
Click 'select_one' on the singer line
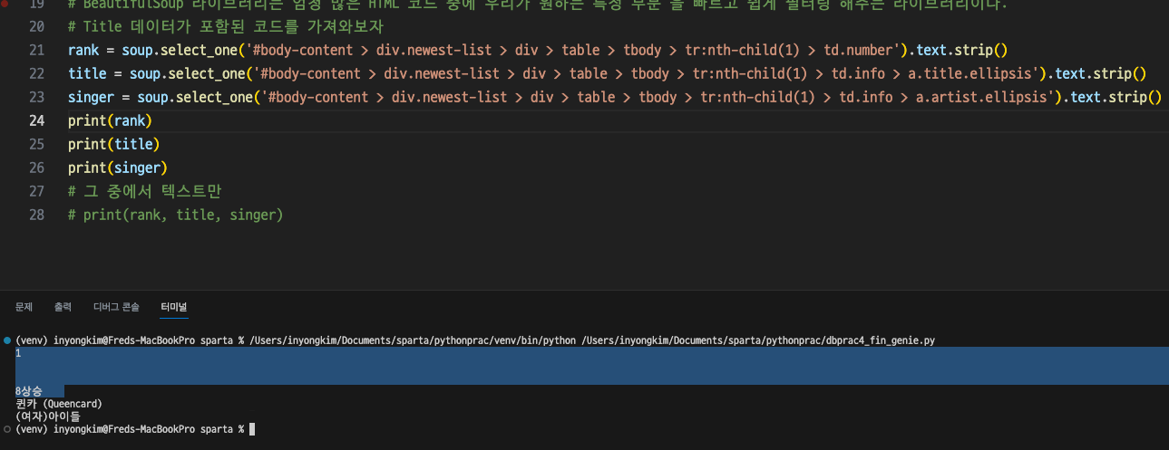214,97
